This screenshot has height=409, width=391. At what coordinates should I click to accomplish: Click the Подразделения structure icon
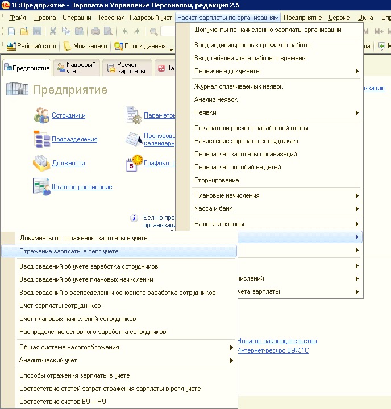tap(41, 139)
